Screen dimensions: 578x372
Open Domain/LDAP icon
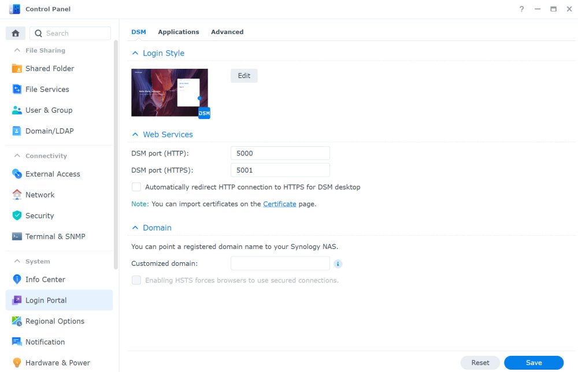[x=17, y=131]
